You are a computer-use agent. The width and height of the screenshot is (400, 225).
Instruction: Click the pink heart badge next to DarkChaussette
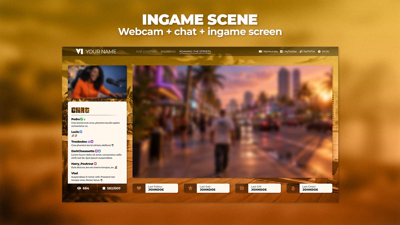(x=96, y=151)
